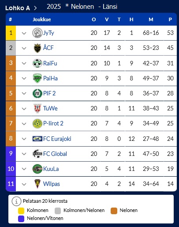Click the P-Iirot 2 yellow logo
Screen dimensions: 179x227
pos(37,123)
